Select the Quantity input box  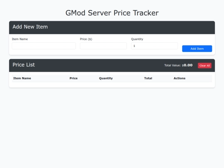click(x=154, y=46)
